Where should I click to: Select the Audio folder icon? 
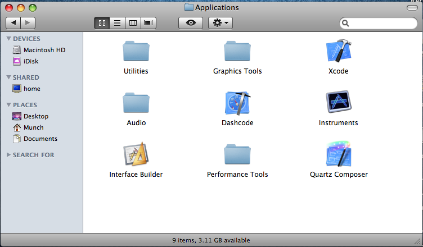(x=136, y=103)
